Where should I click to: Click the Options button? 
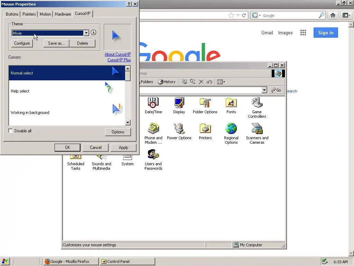point(118,132)
